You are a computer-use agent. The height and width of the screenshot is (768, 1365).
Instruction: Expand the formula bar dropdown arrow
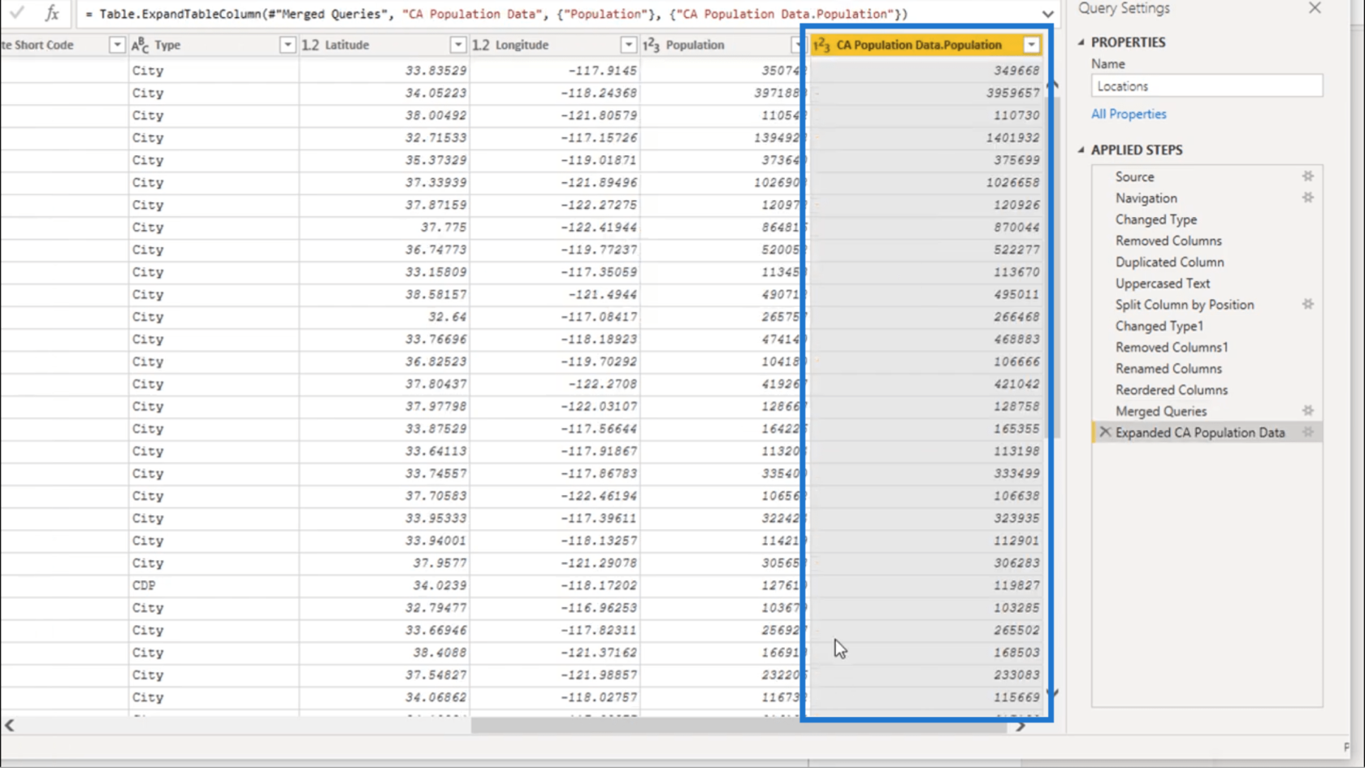coord(1047,14)
